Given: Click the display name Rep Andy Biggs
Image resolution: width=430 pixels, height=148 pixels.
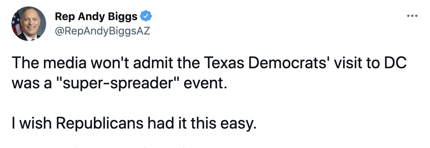Looking at the screenshot, I should (96, 17).
